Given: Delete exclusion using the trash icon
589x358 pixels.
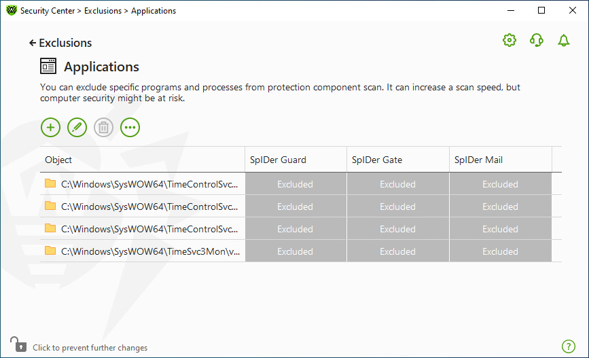Looking at the screenshot, I should (x=103, y=127).
